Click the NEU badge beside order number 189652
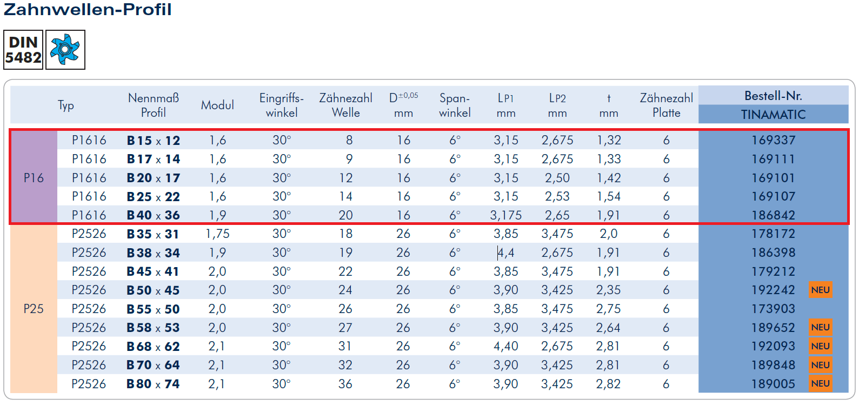Image resolution: width=859 pixels, height=405 pixels. pos(820,327)
